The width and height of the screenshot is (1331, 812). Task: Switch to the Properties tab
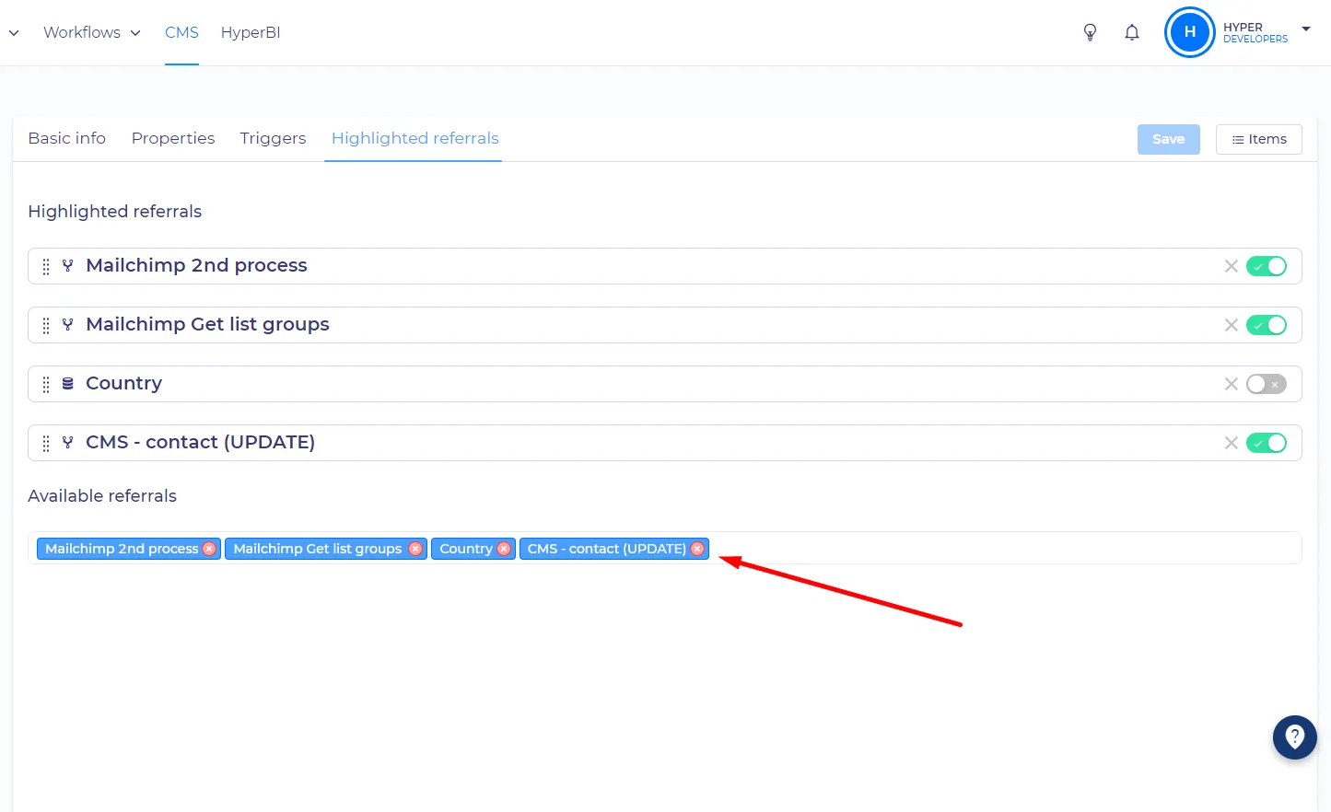[173, 138]
